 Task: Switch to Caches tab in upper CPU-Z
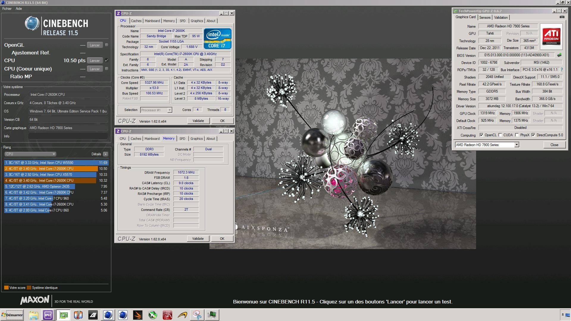(136, 21)
